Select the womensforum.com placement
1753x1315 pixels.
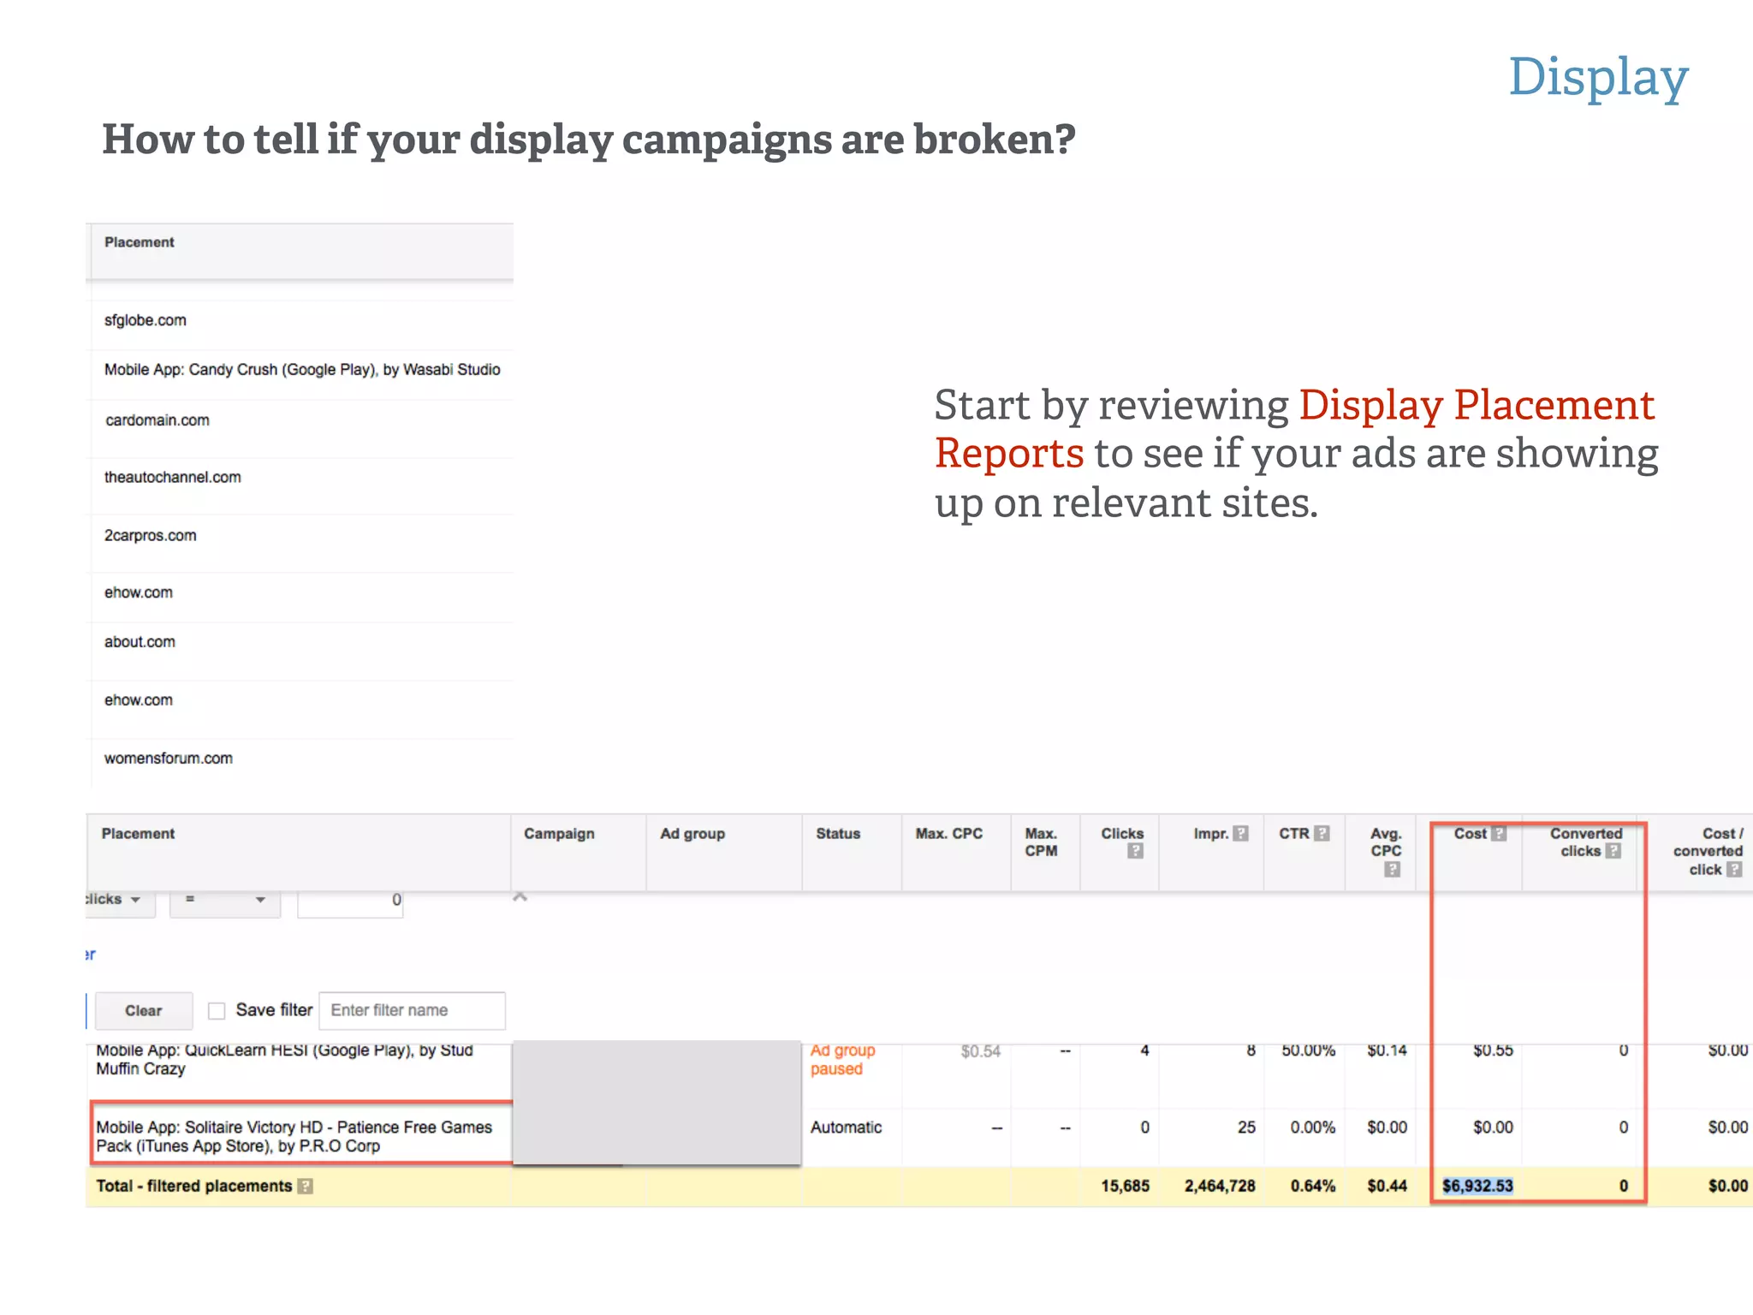pos(169,759)
